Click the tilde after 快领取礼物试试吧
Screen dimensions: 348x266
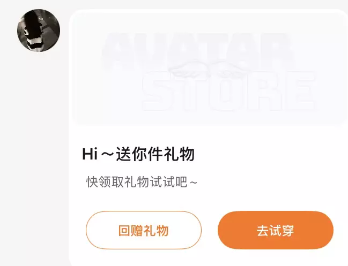[194, 183]
